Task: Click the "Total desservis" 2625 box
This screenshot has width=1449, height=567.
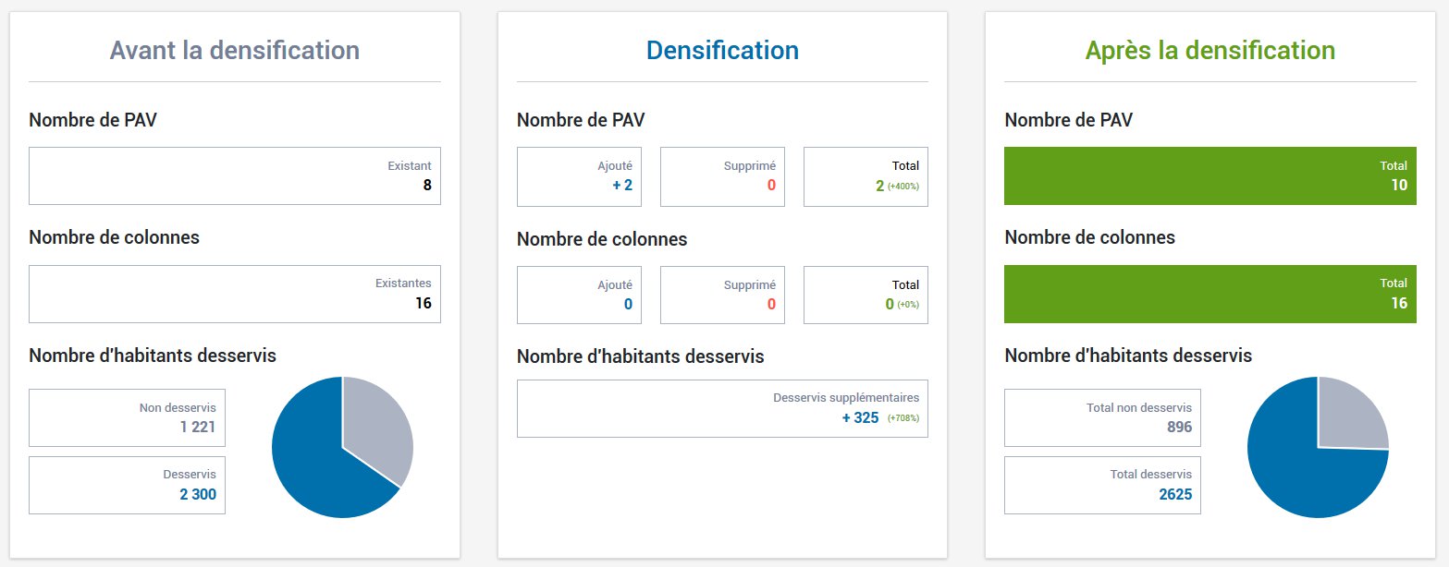Action: pyautogui.click(x=1102, y=485)
